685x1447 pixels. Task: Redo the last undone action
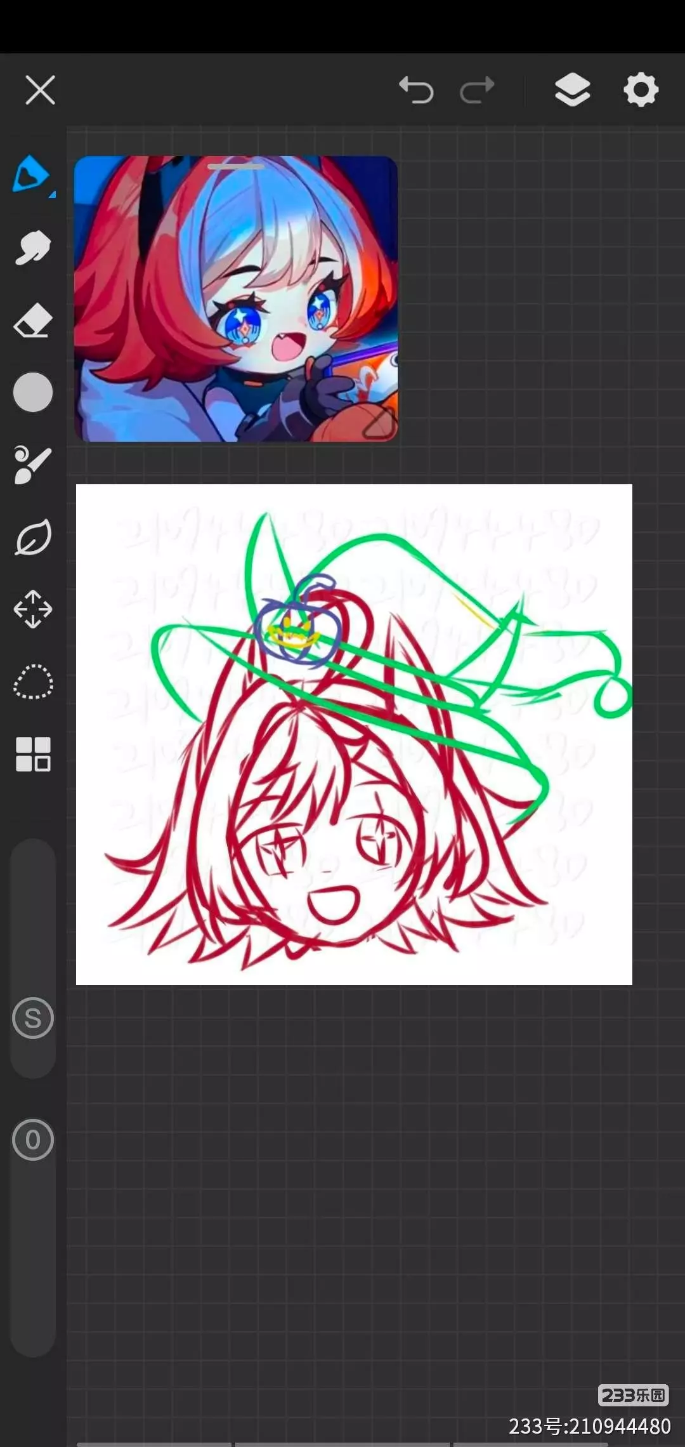point(477,89)
